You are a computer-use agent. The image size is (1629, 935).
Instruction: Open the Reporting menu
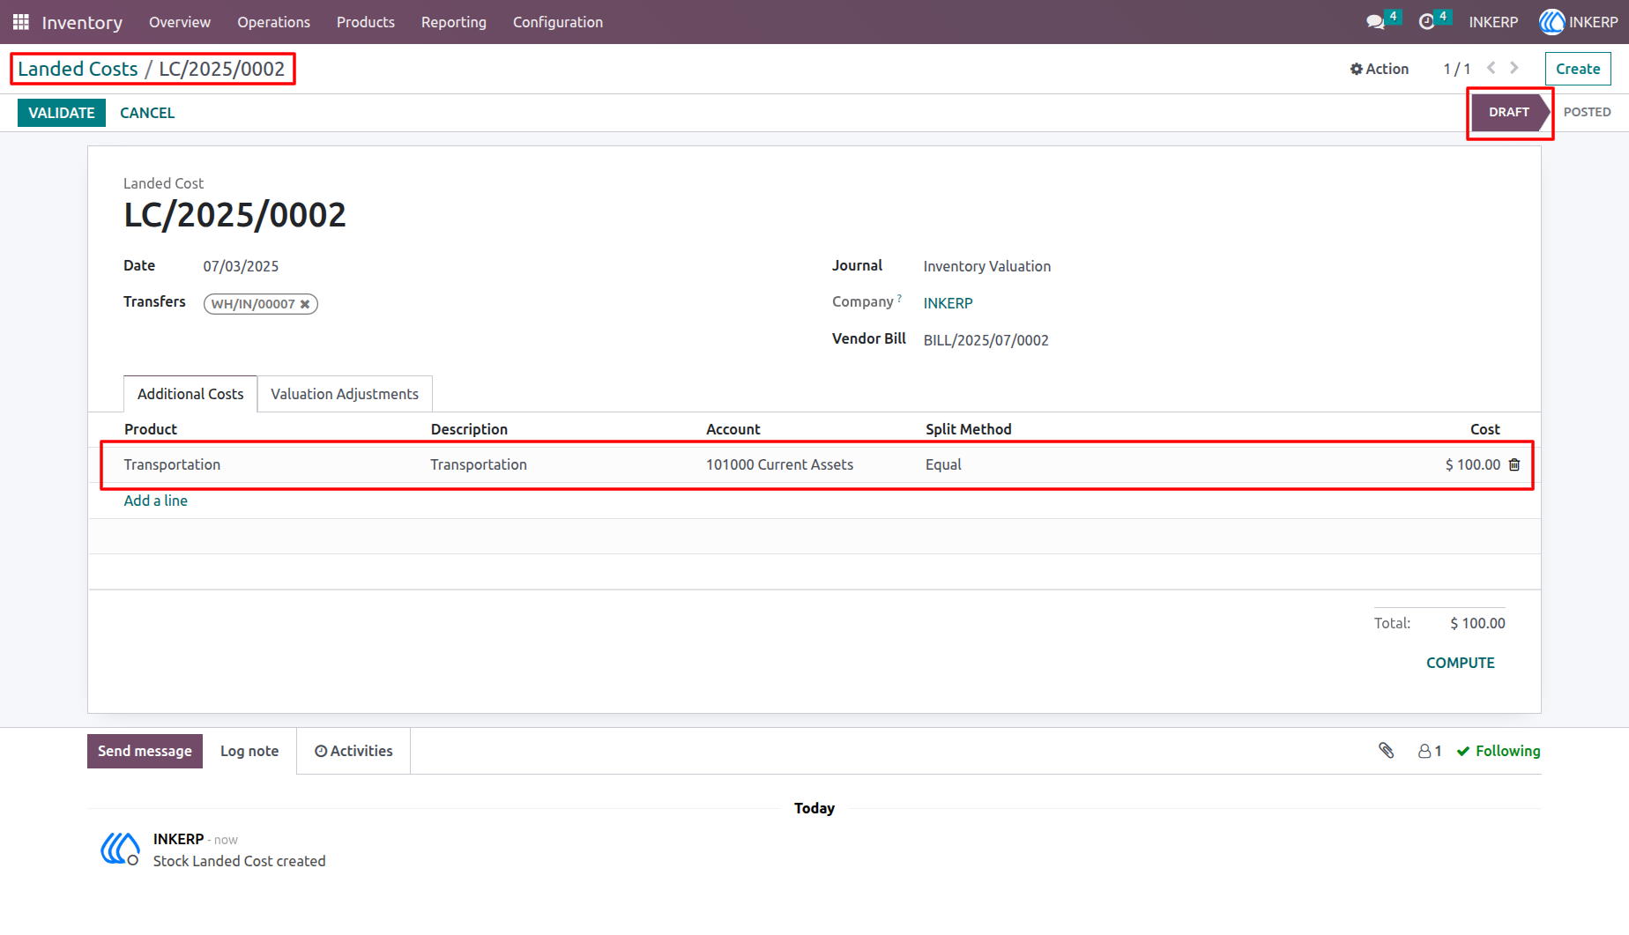454,22
